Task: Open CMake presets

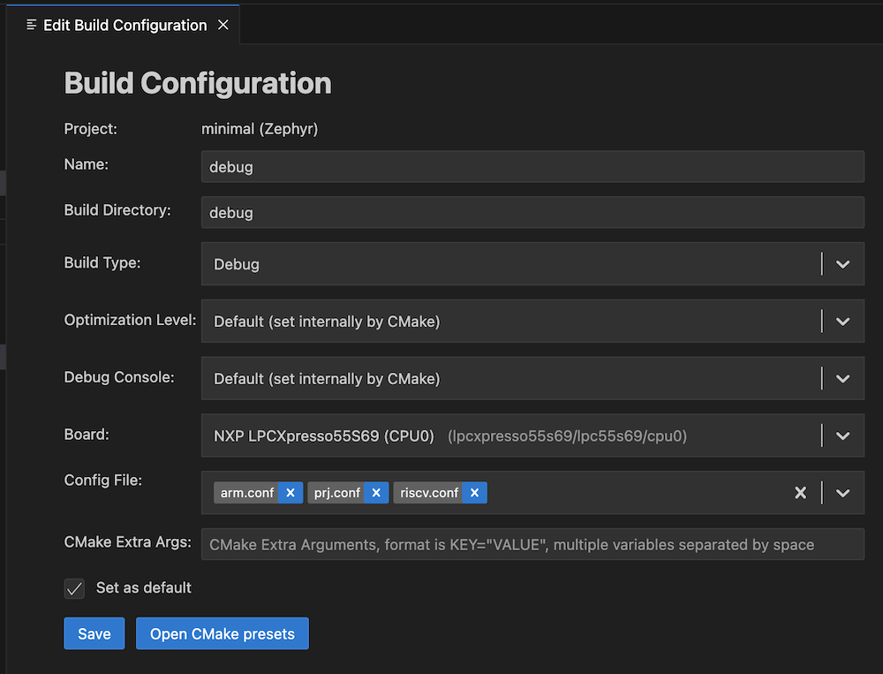Action: [222, 633]
